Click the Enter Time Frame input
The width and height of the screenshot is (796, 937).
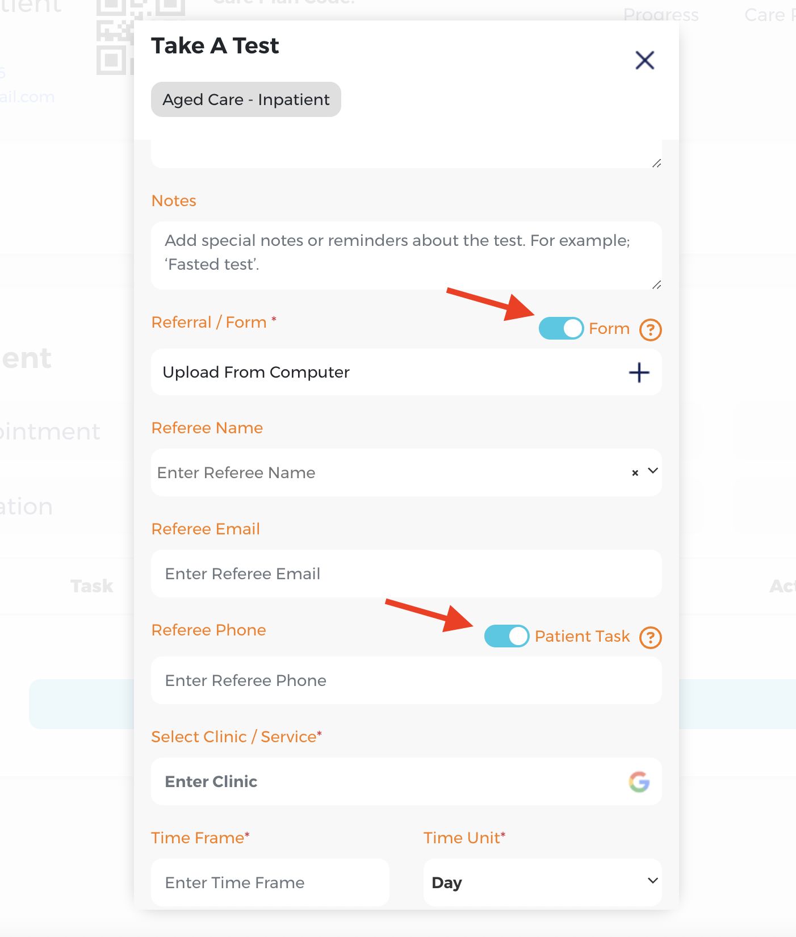(x=270, y=882)
